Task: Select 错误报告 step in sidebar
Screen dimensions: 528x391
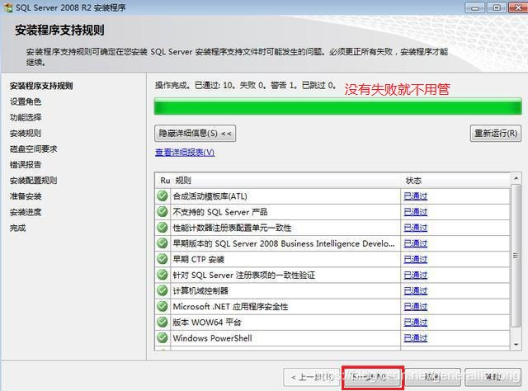Action: point(26,165)
